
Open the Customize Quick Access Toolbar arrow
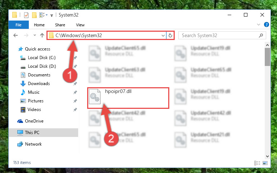coord(52,15)
